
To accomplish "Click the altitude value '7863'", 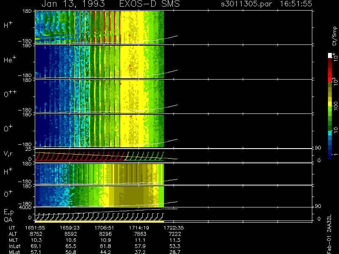I will [x=140, y=234].
